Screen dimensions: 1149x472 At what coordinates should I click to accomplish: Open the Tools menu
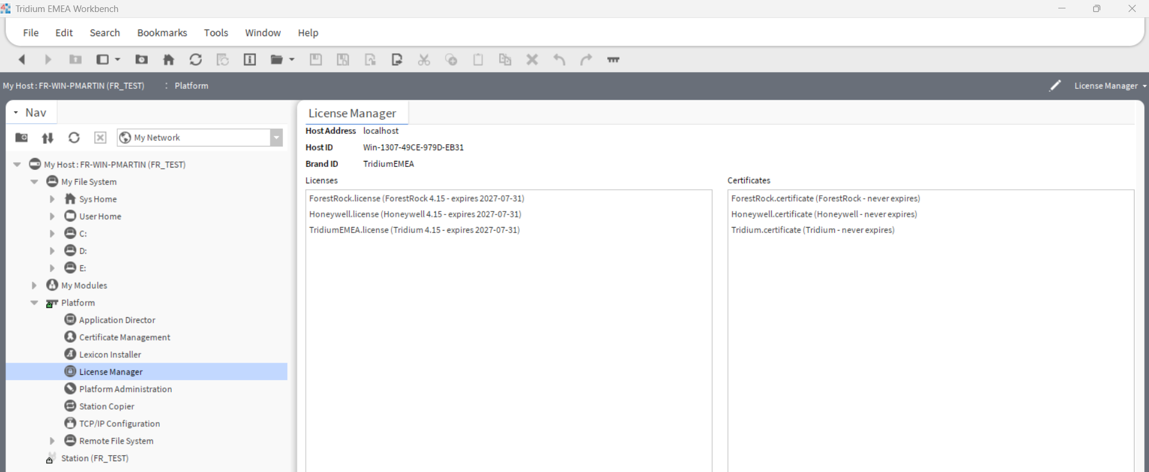[x=216, y=32]
